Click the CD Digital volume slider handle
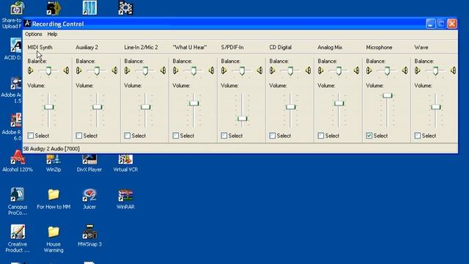Image resolution: width=469 pixels, height=264 pixels. pos(290,107)
